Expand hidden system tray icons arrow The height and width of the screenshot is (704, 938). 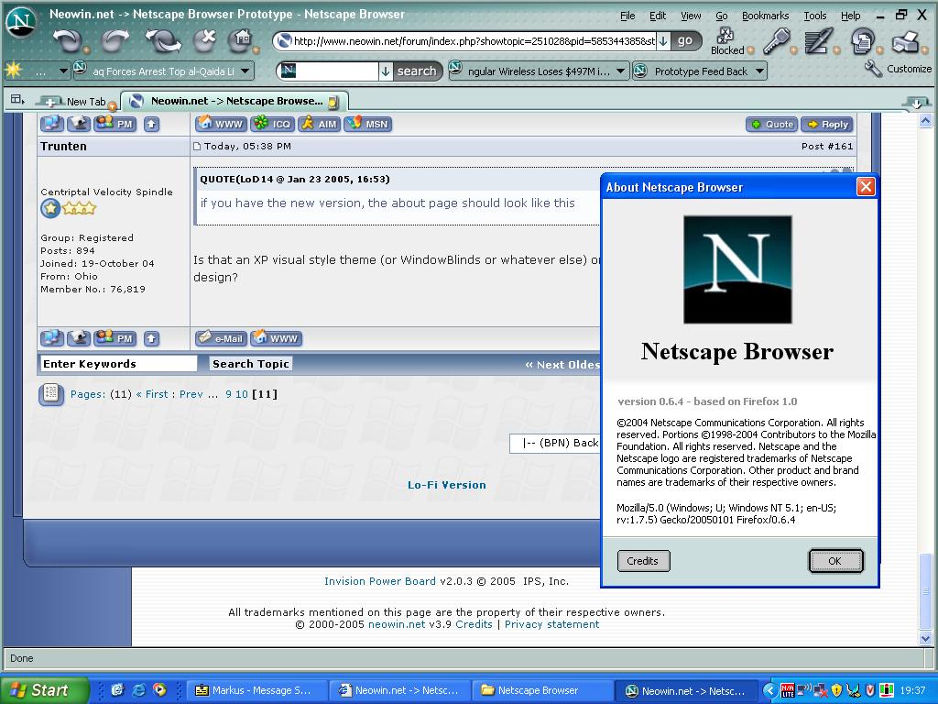pos(769,690)
